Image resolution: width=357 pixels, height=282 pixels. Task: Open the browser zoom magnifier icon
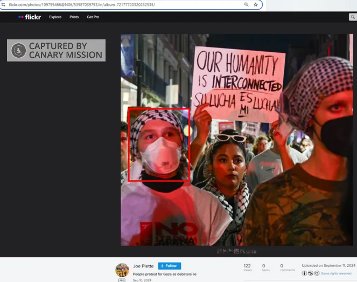[x=247, y=4]
